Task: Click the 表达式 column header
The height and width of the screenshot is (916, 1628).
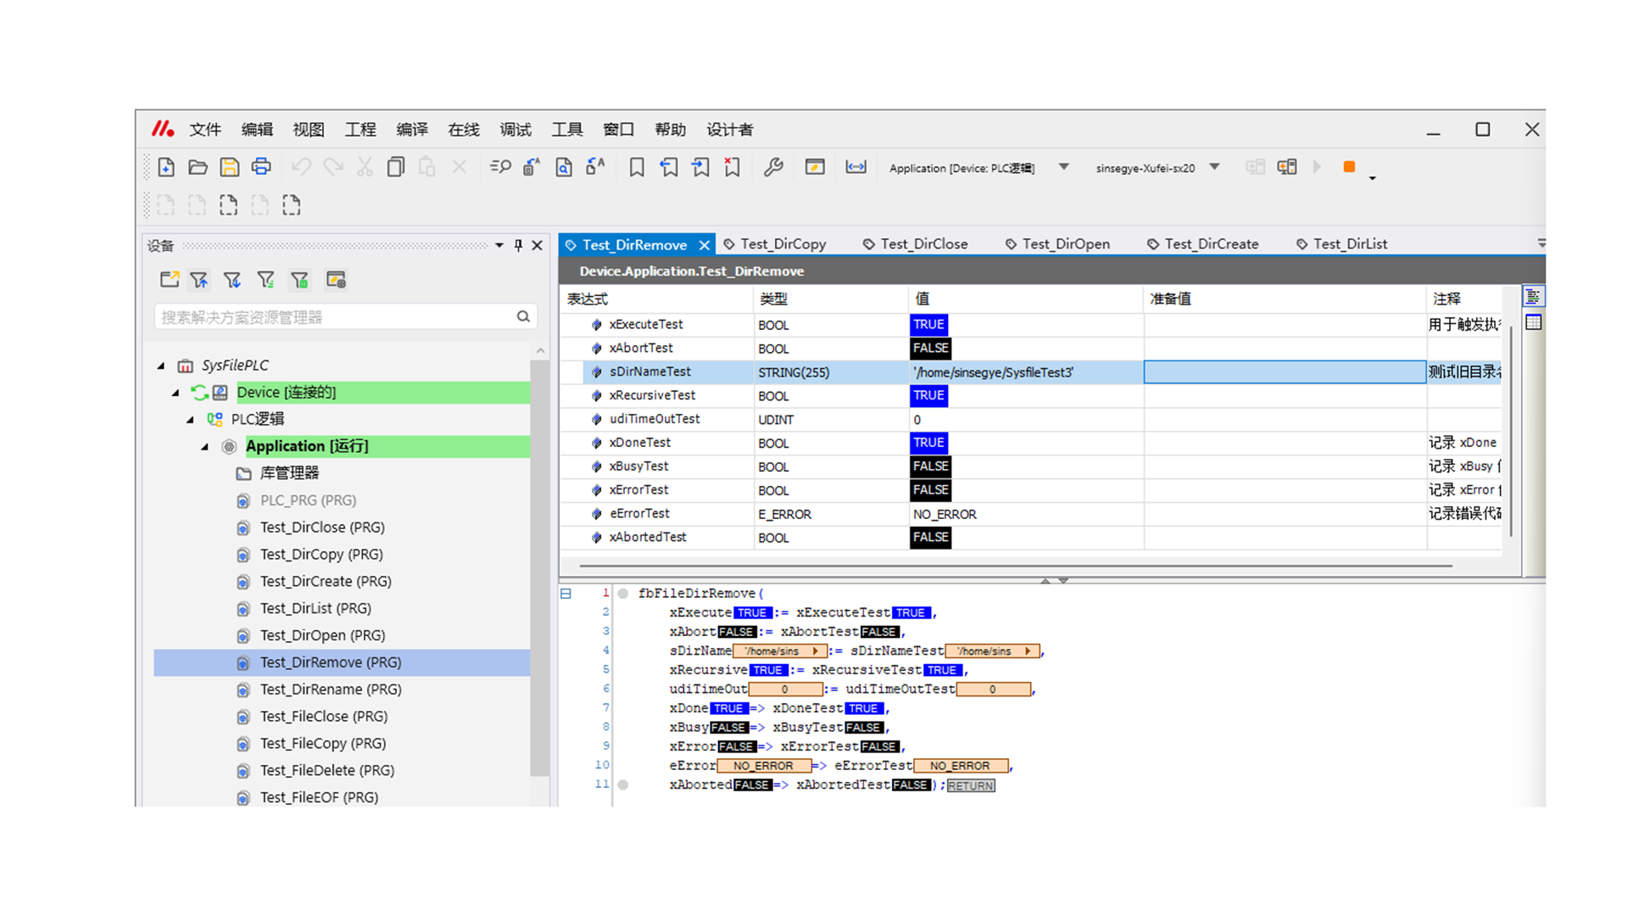Action: click(x=658, y=299)
